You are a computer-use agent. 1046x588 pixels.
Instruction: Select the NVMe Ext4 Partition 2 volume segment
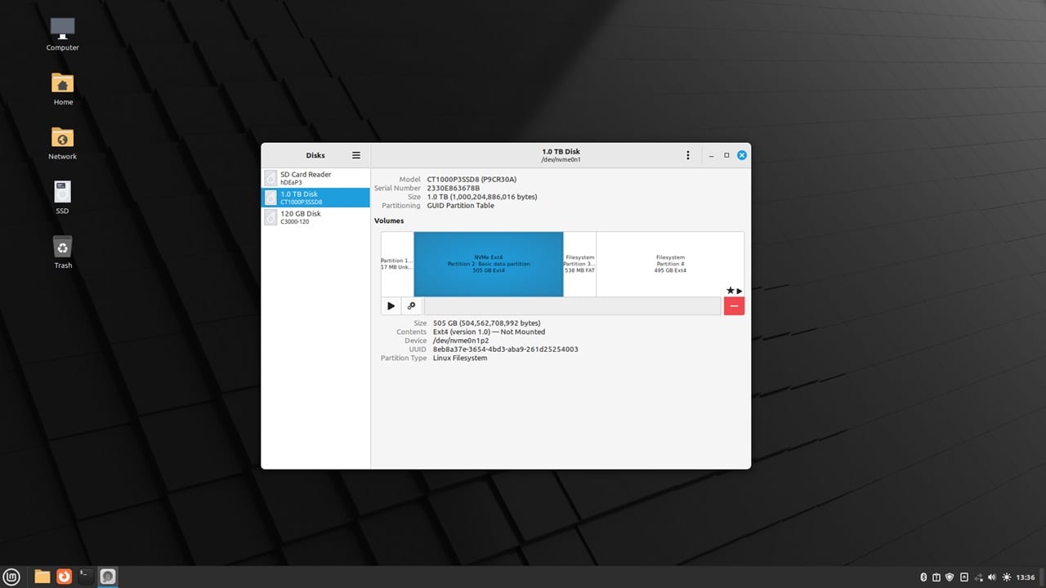[488, 264]
